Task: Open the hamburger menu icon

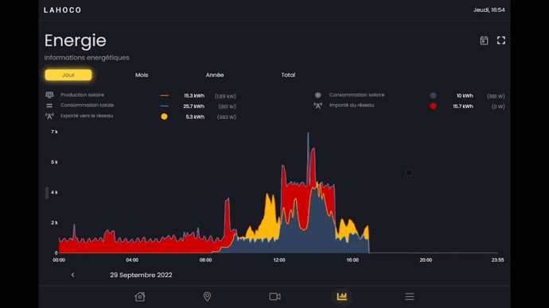Action: click(410, 296)
